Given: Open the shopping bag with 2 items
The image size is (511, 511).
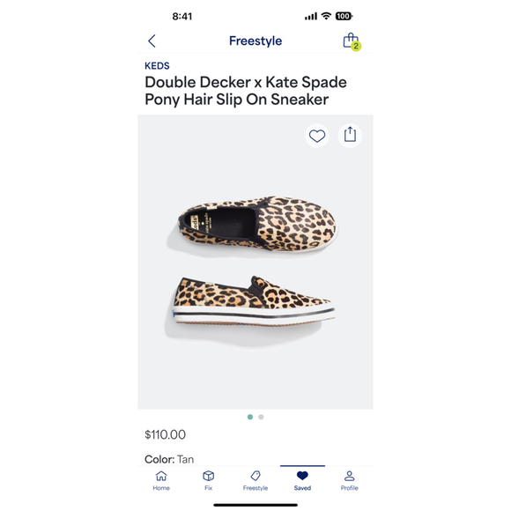Looking at the screenshot, I should pyautogui.click(x=352, y=41).
